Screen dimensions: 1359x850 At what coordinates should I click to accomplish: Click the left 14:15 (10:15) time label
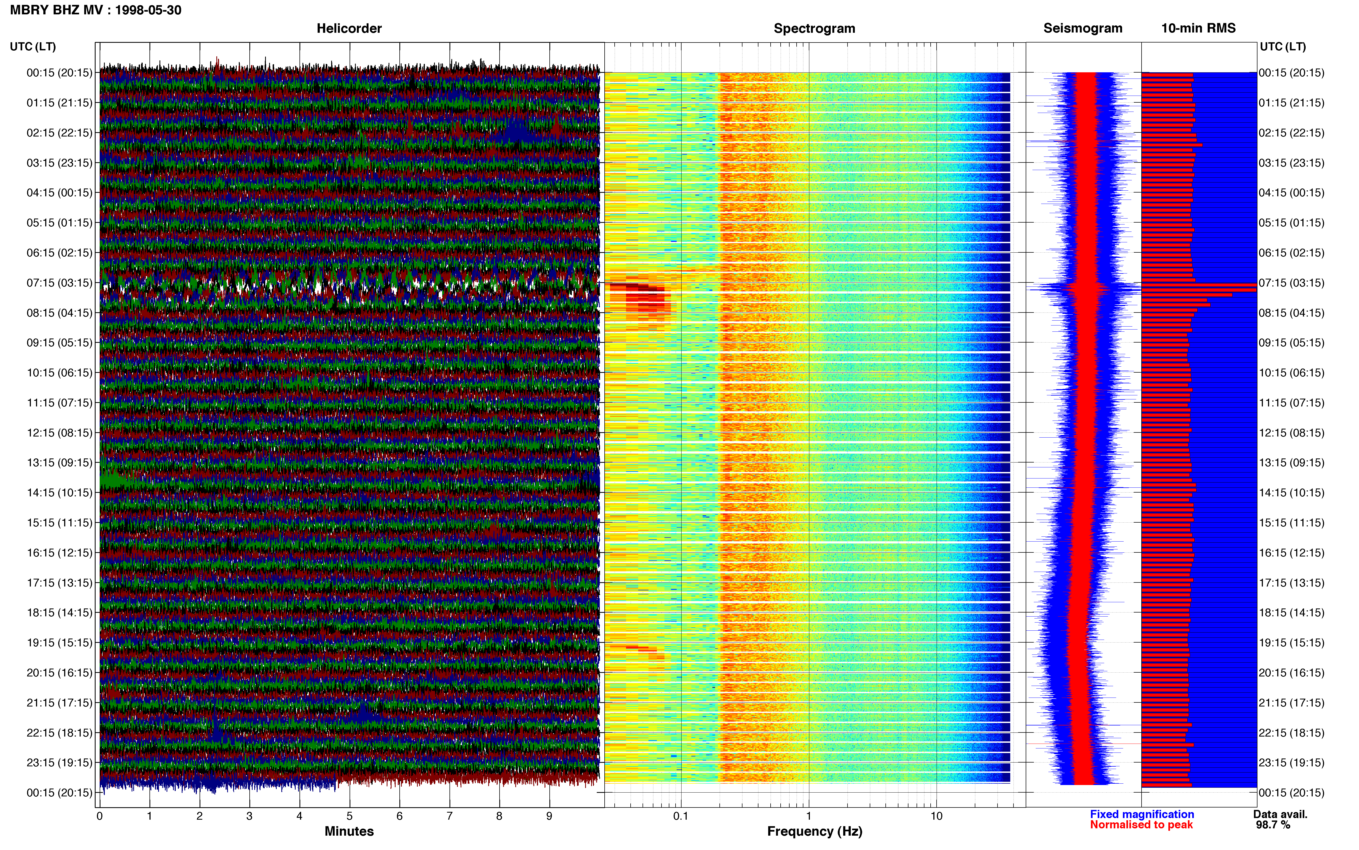[60, 493]
